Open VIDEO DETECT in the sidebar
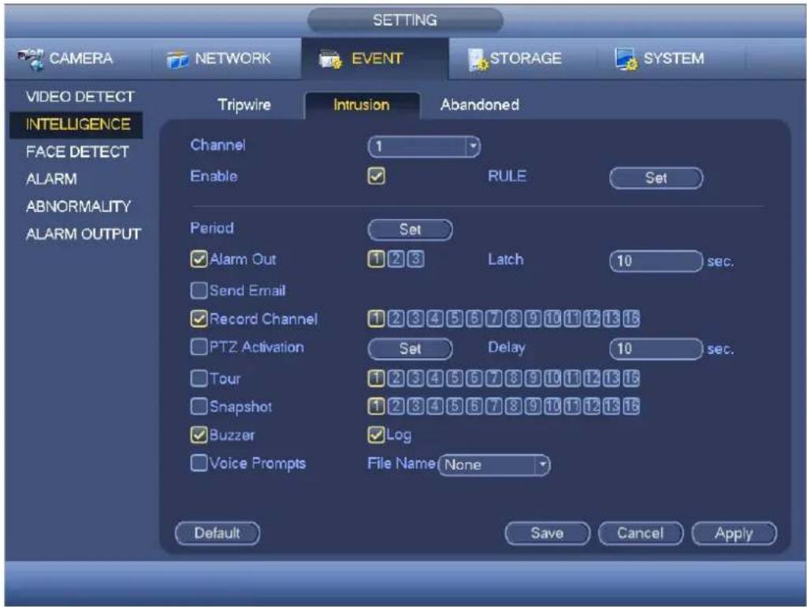The height and width of the screenshot is (607, 807). (x=80, y=97)
